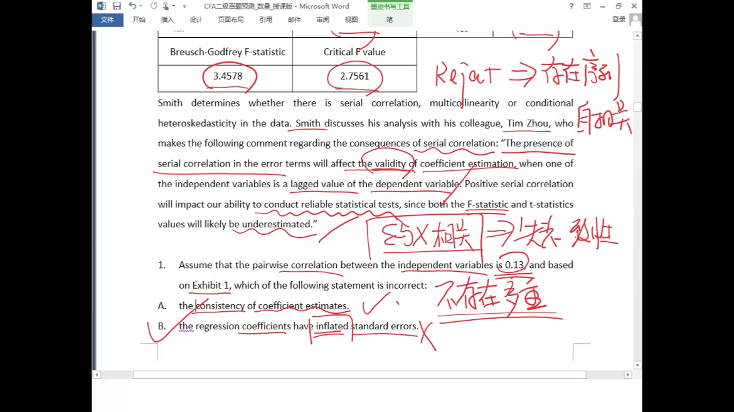The width and height of the screenshot is (734, 412).
Task: Open Word Help question mark
Action: pyautogui.click(x=571, y=6)
